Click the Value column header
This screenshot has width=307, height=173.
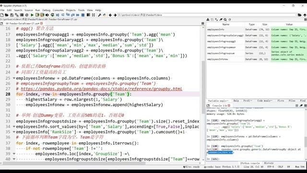289,25
